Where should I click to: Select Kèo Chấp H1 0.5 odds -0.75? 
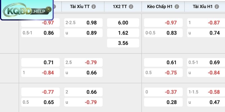pyautogui.click(x=163, y=73)
